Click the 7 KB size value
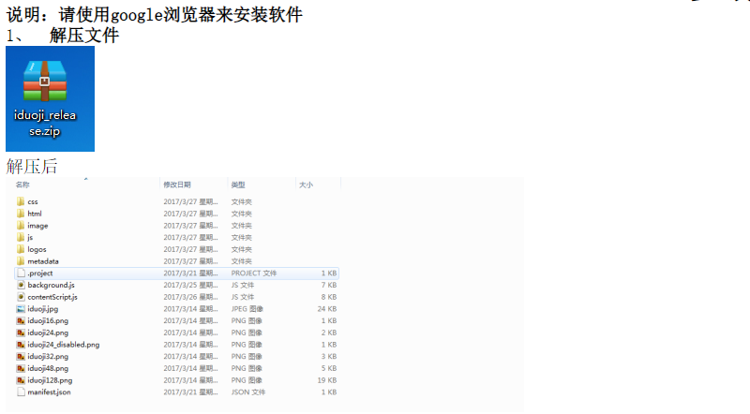This screenshot has height=414, width=750. [x=329, y=286]
